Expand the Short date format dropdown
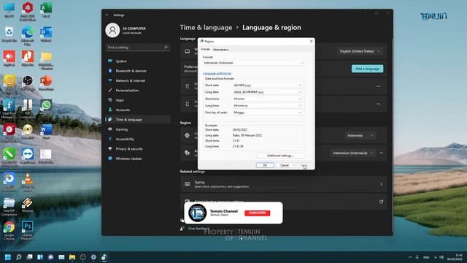Image resolution: width=467 pixels, height=263 pixels. 267,85
